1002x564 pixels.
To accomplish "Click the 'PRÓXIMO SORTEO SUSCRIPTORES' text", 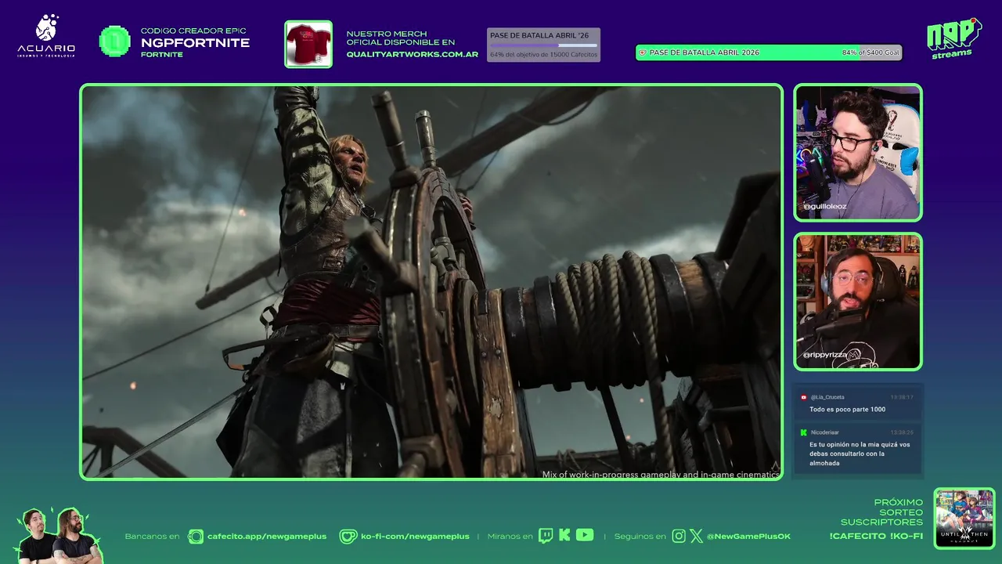I will (x=882, y=512).
